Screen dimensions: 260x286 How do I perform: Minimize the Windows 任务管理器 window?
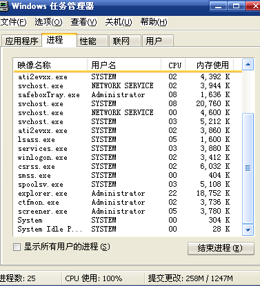[218, 6]
